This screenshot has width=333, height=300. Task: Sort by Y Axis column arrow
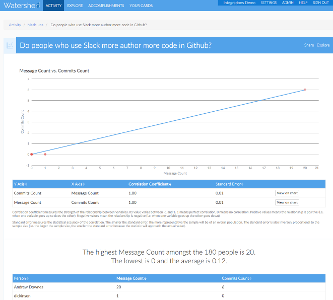click(x=26, y=184)
